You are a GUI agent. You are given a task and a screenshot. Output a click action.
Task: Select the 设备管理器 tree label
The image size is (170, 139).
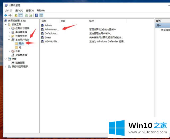pos(21,55)
